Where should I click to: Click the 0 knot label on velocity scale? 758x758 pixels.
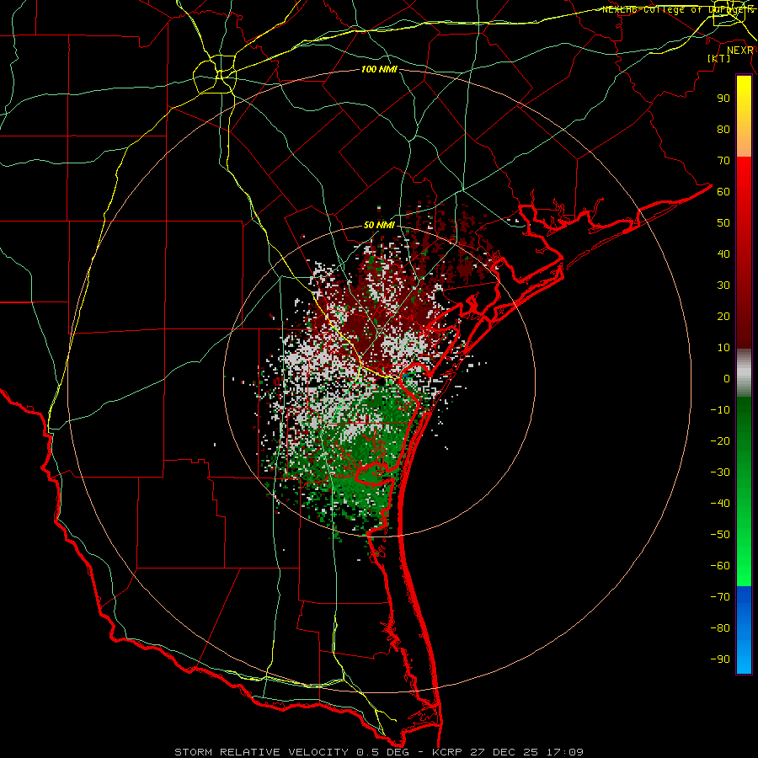[x=727, y=378]
